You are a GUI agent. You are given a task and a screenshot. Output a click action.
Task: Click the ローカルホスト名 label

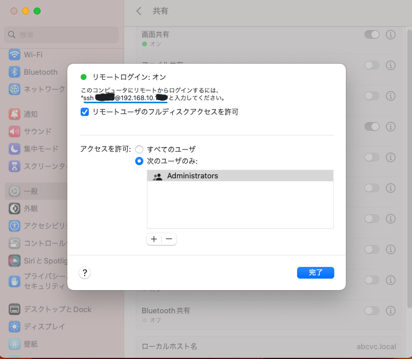[169, 346]
